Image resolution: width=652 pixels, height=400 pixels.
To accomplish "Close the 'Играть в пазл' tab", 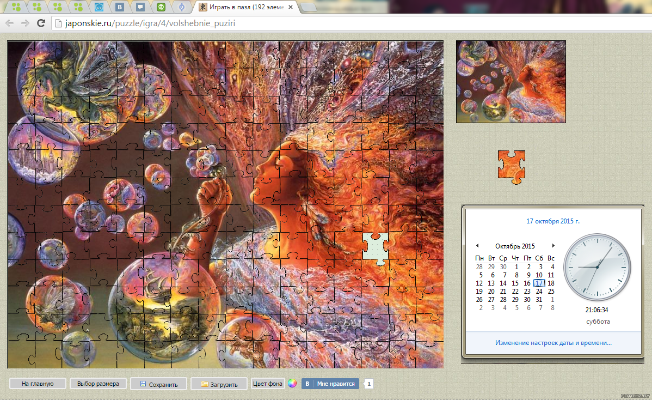I will pyautogui.click(x=291, y=7).
